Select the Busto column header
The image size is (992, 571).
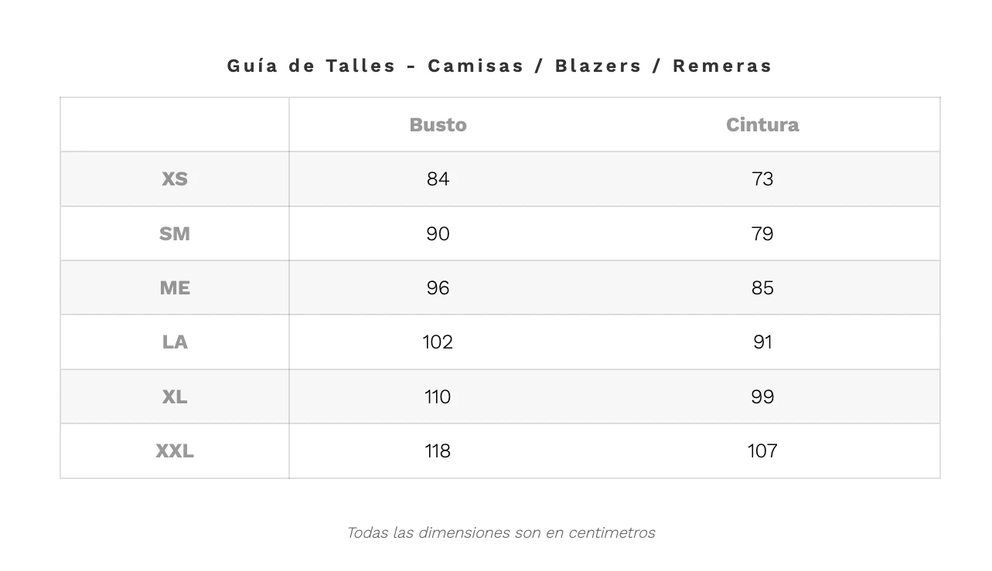click(438, 124)
